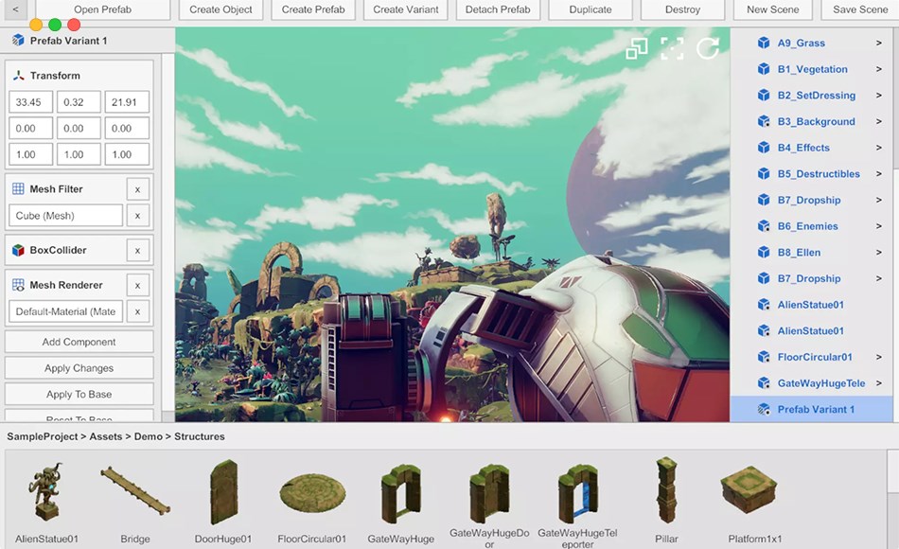
Task: Expand the A9_Grass hierarchy item
Action: coord(879,44)
